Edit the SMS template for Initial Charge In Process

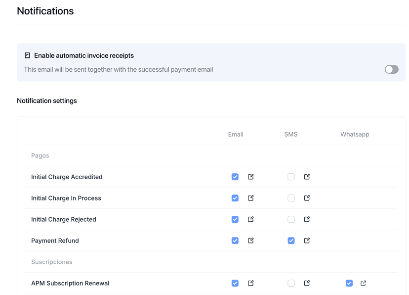click(306, 198)
